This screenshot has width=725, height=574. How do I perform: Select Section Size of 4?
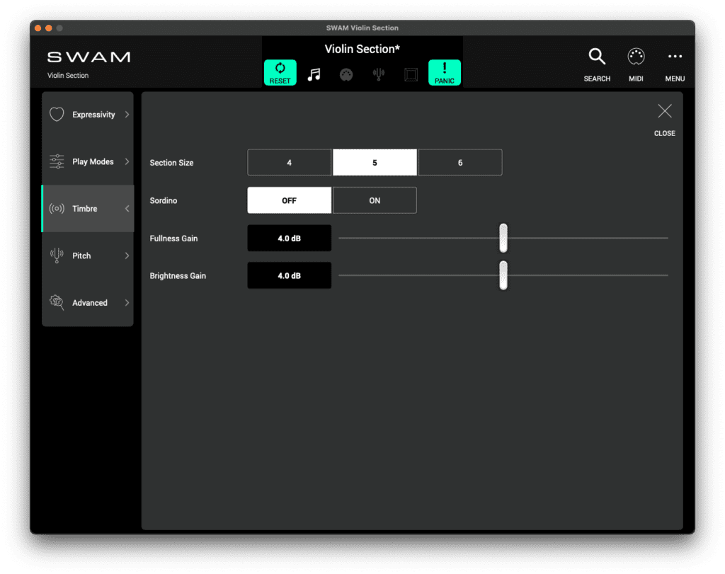[x=289, y=162]
